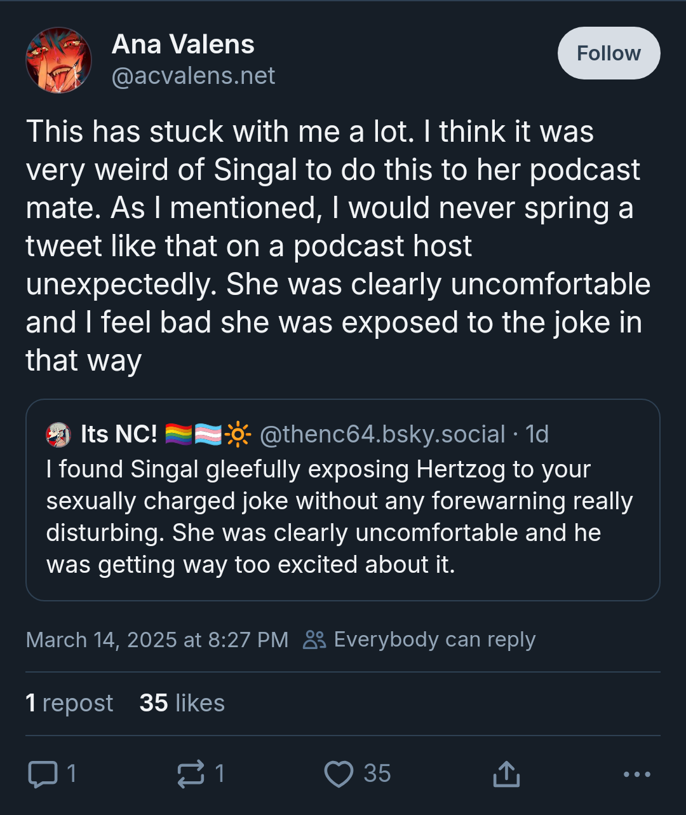Image resolution: width=686 pixels, height=815 pixels.
Task: Like the post with heart icon
Action: click(339, 774)
